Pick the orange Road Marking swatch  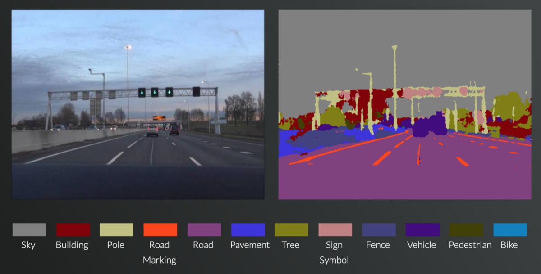pyautogui.click(x=160, y=230)
